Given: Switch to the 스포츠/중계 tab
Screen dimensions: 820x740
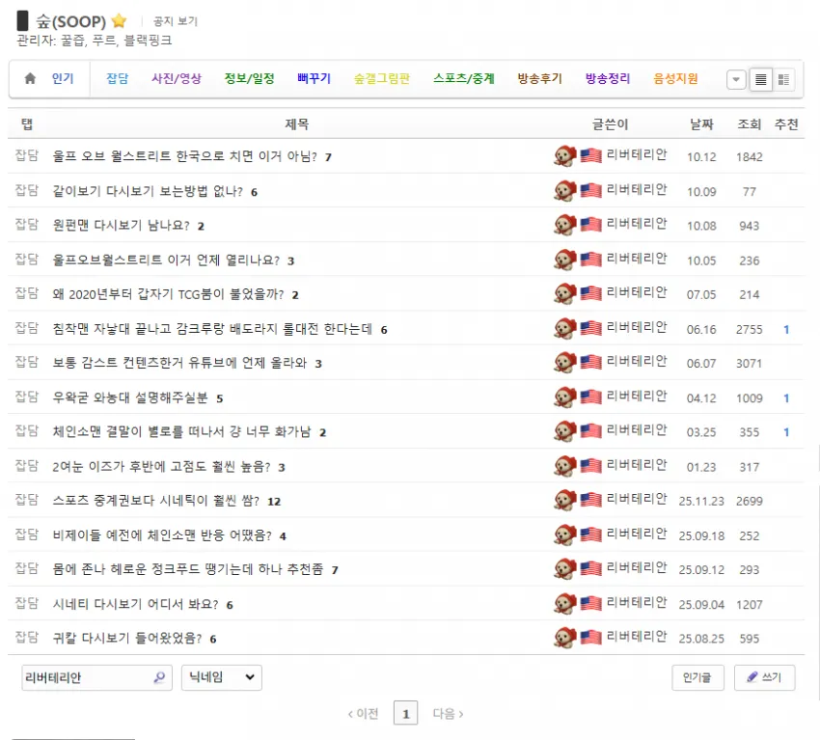Looking at the screenshot, I should [464, 78].
